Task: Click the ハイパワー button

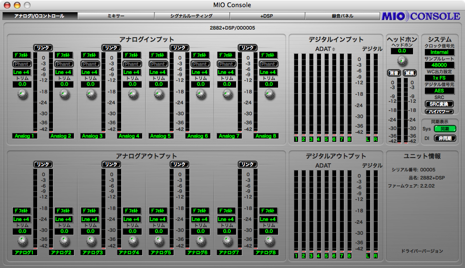Action: click(439, 111)
